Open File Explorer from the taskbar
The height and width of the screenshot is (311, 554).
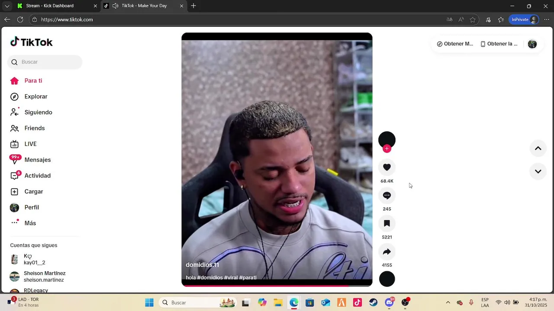point(278,302)
